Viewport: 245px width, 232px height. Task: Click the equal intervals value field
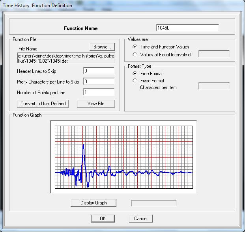tap(214, 54)
